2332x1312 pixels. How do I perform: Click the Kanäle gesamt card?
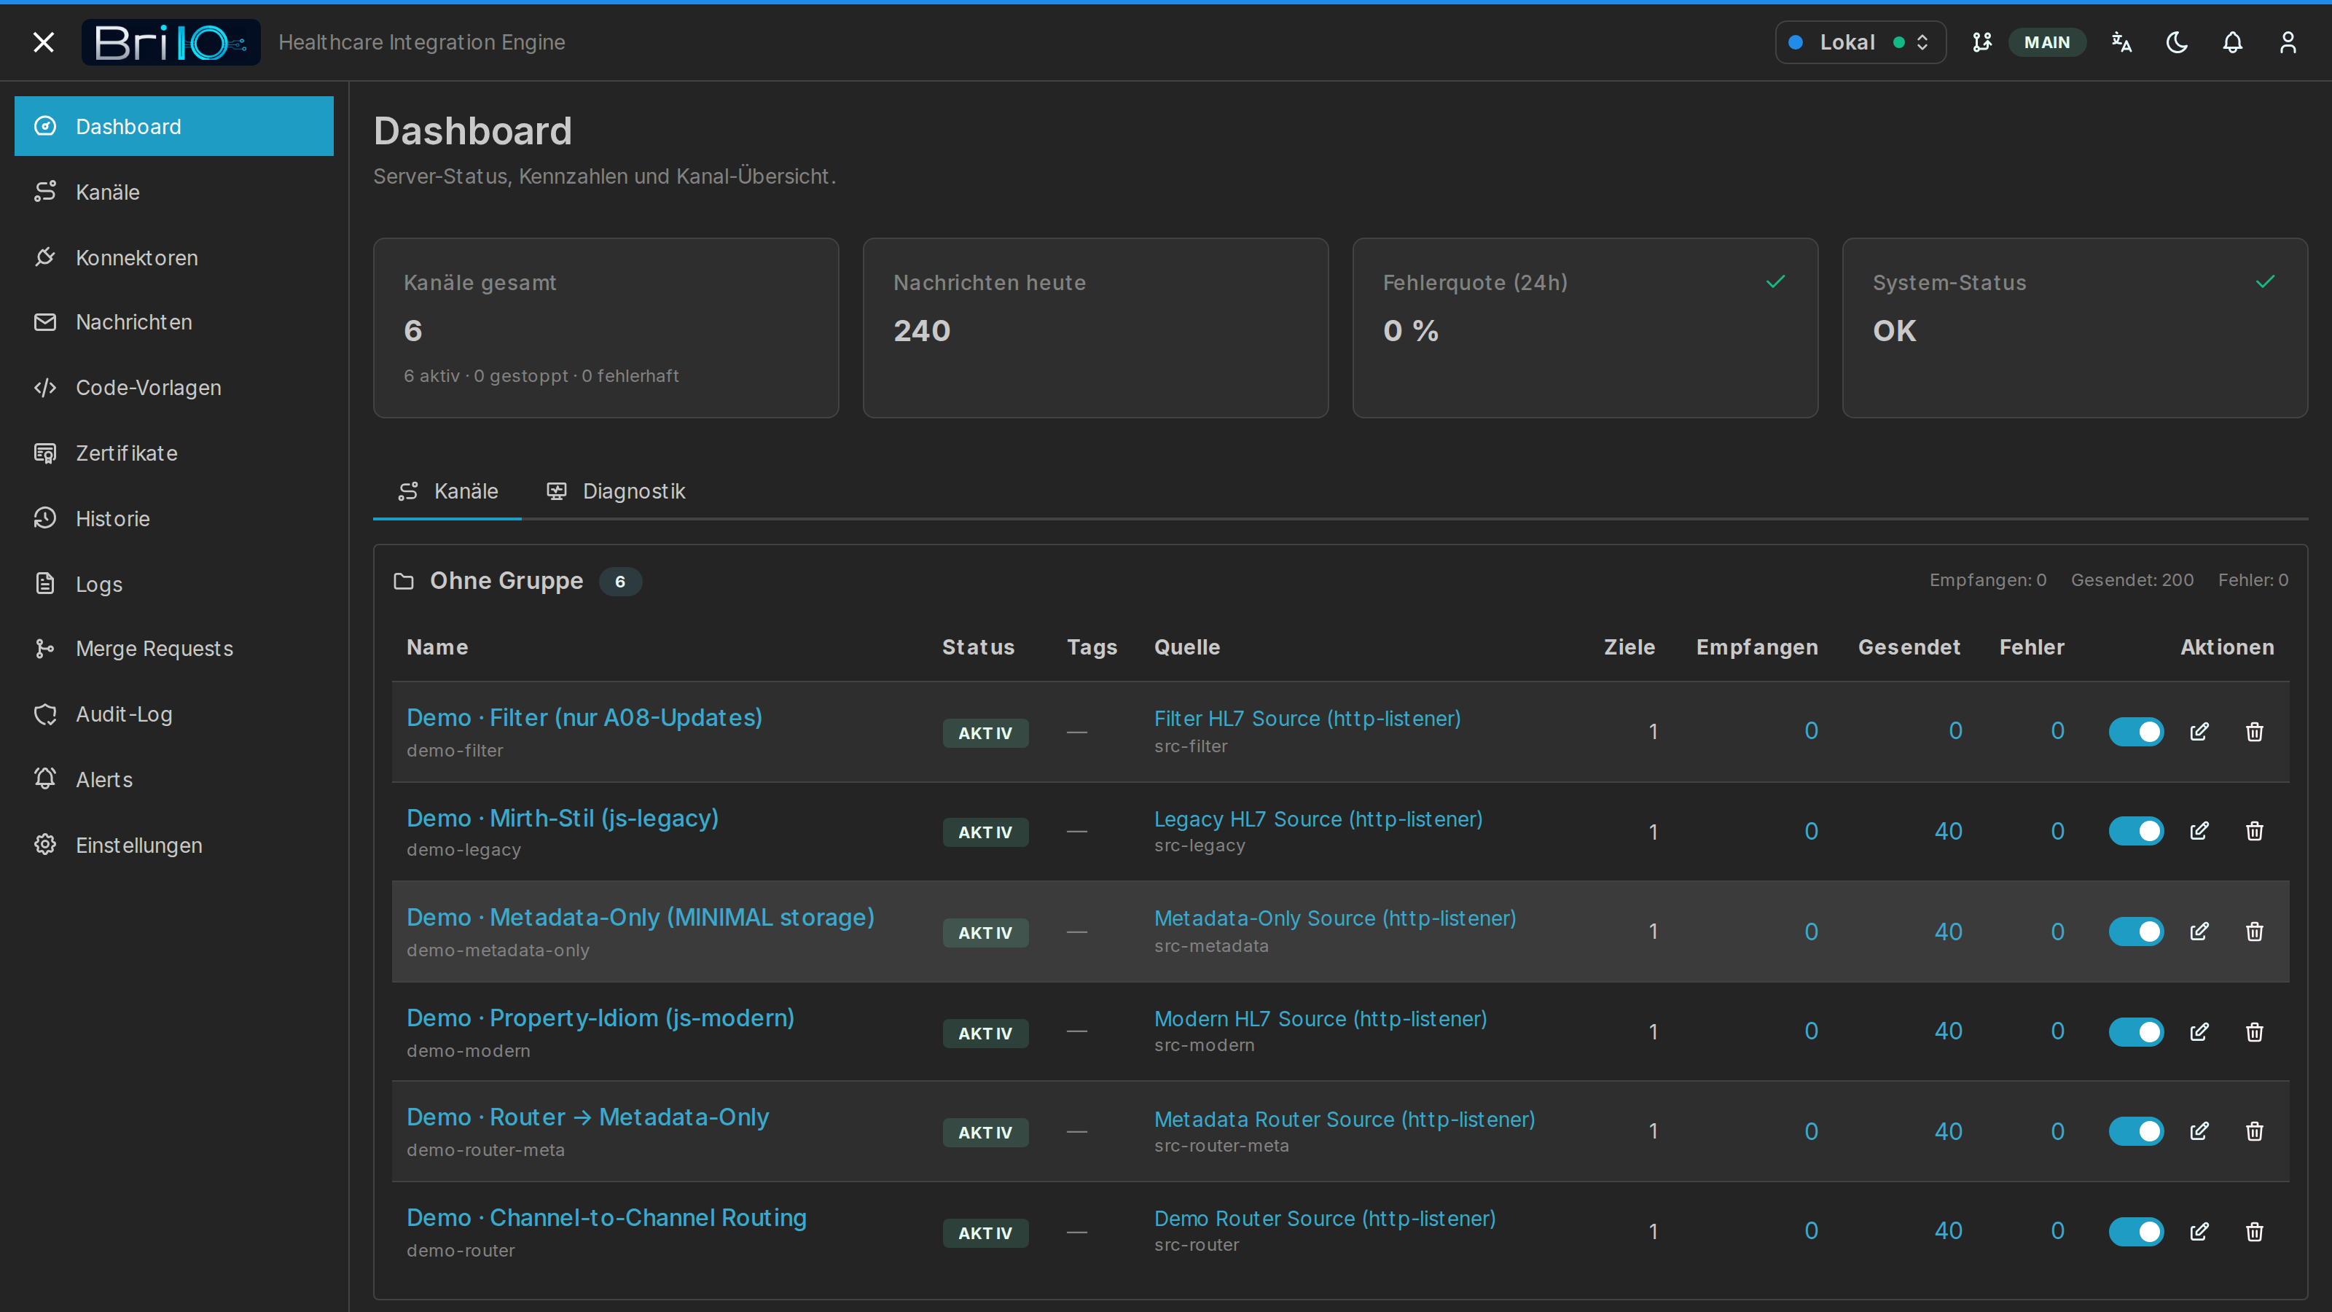pos(606,328)
